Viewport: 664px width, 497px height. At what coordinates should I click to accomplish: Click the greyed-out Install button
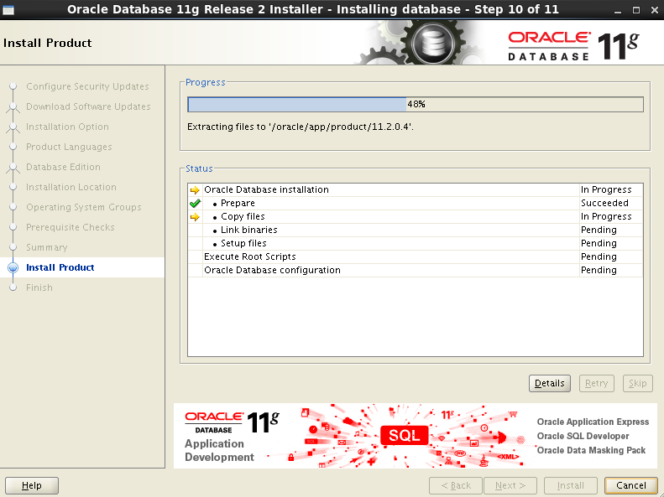click(x=571, y=485)
